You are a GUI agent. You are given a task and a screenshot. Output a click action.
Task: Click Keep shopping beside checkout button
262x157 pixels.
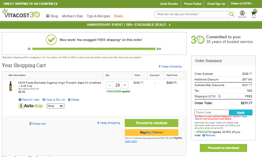pyautogui.click(x=108, y=123)
